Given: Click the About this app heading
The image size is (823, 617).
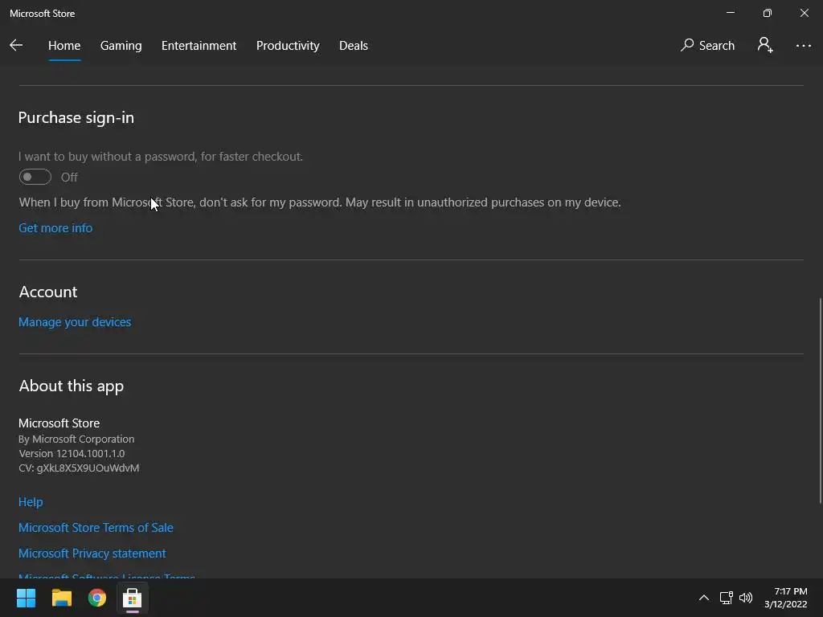Looking at the screenshot, I should pos(72,386).
